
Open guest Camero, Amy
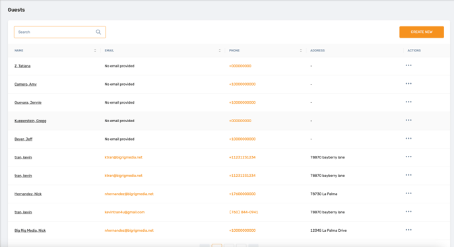26,85
